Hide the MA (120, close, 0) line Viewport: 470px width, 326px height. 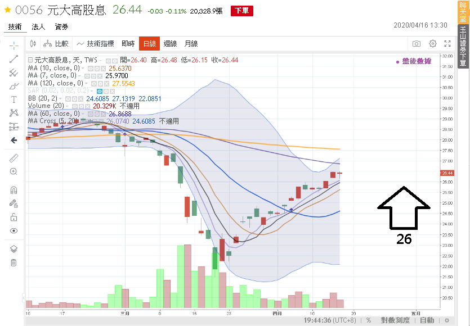tap(94, 84)
